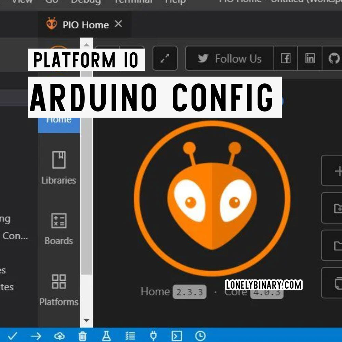342x342 pixels.
Task: Open Libraries in the PIO sidebar
Action: point(58,168)
